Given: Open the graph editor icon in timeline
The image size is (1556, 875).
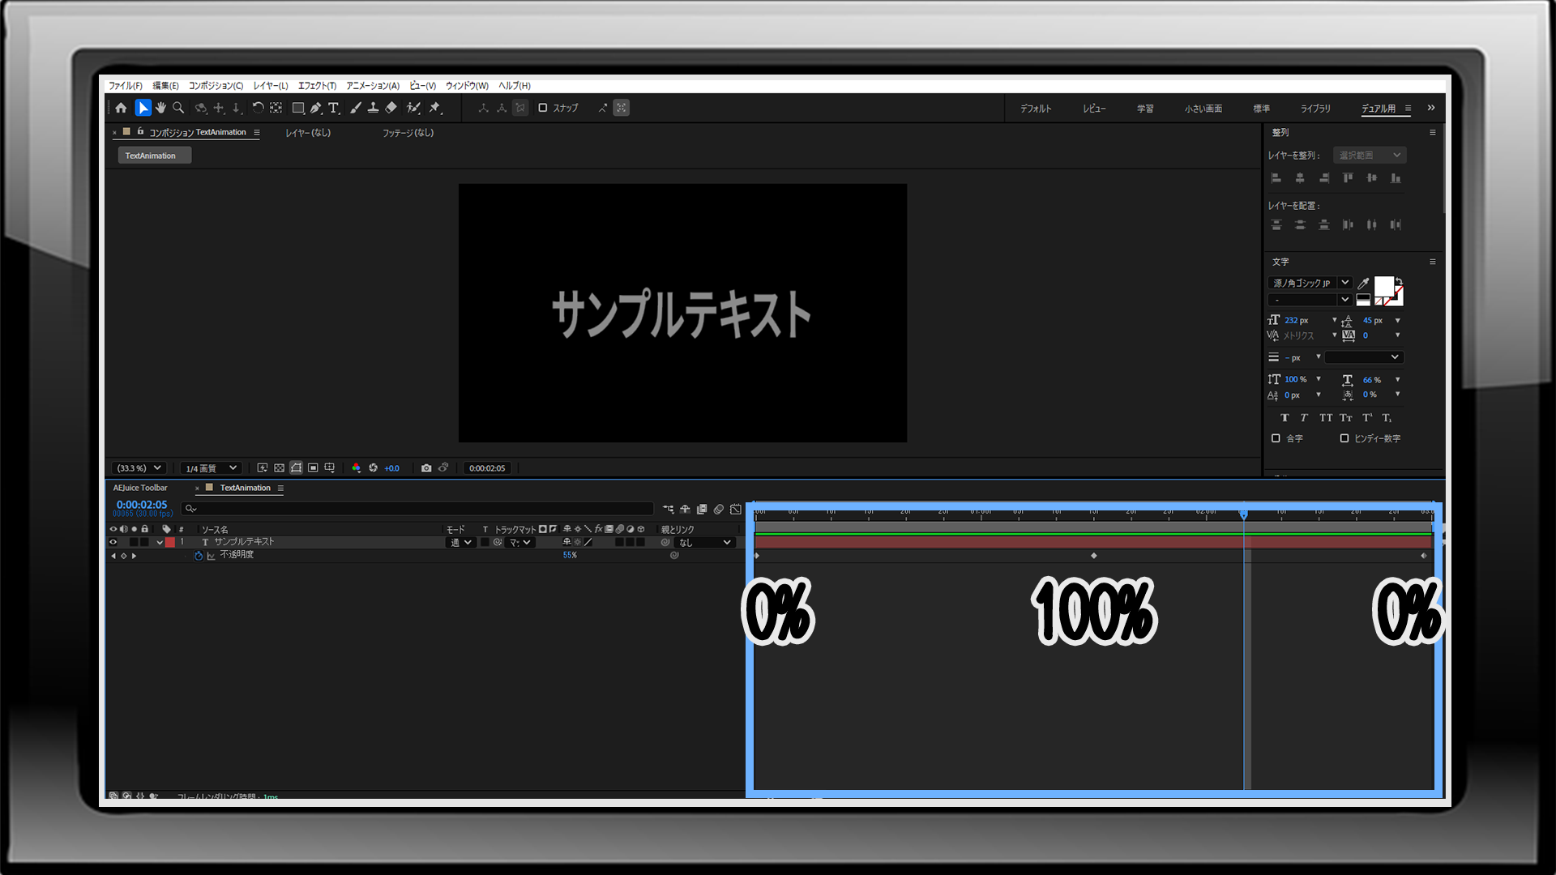Looking at the screenshot, I should (735, 510).
